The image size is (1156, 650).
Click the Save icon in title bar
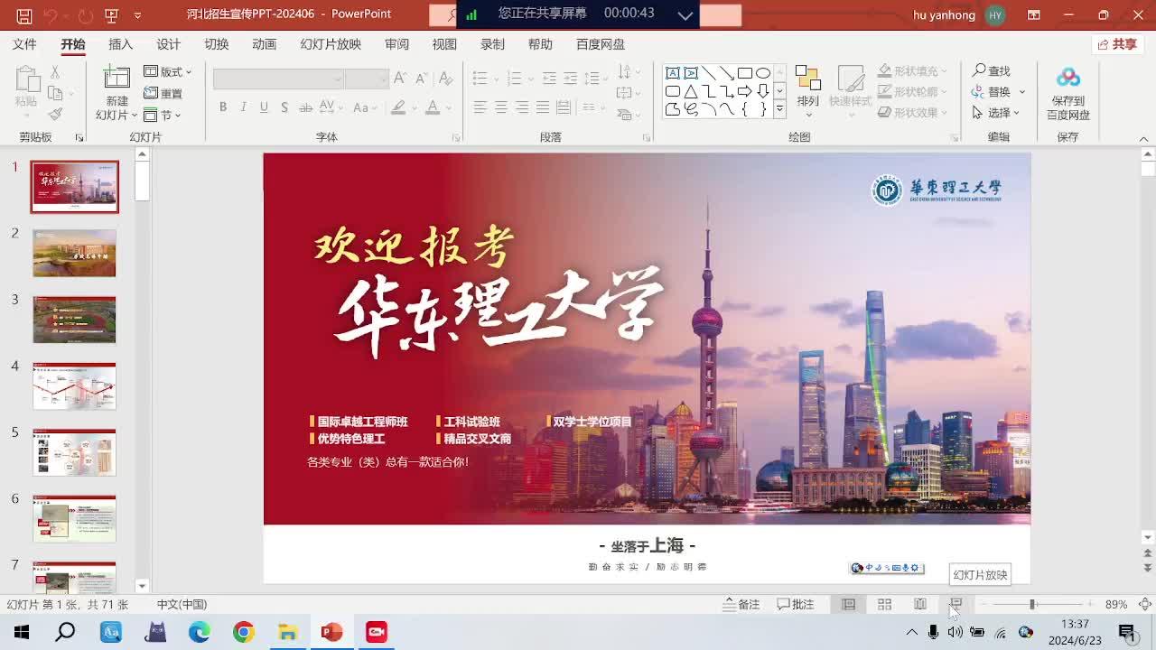24,15
